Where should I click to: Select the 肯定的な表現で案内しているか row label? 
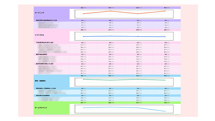pos(44,64)
